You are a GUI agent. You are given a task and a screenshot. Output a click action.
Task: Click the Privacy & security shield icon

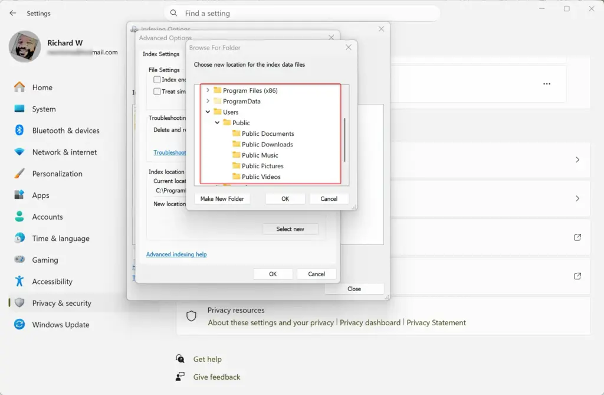pos(19,303)
